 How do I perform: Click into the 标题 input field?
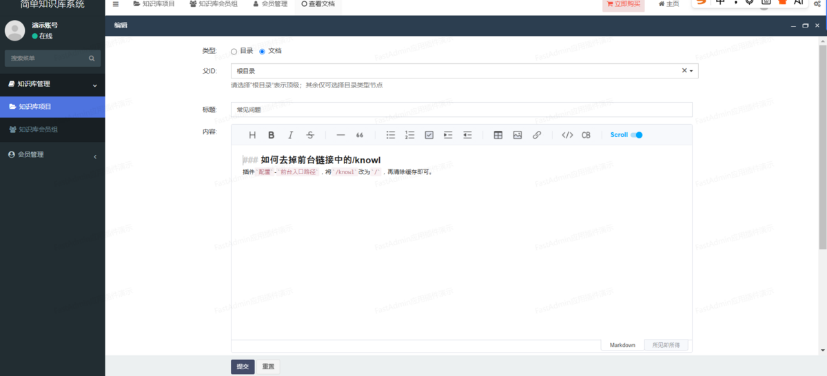click(x=461, y=109)
